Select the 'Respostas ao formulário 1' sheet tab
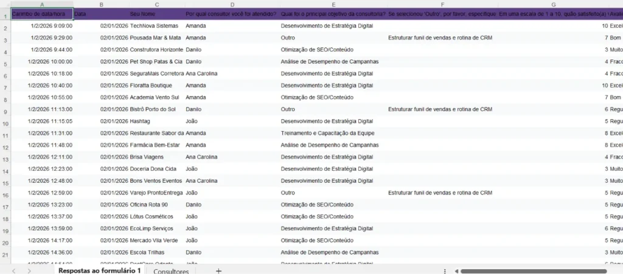Screen dimensions: 623x274 point(99,271)
